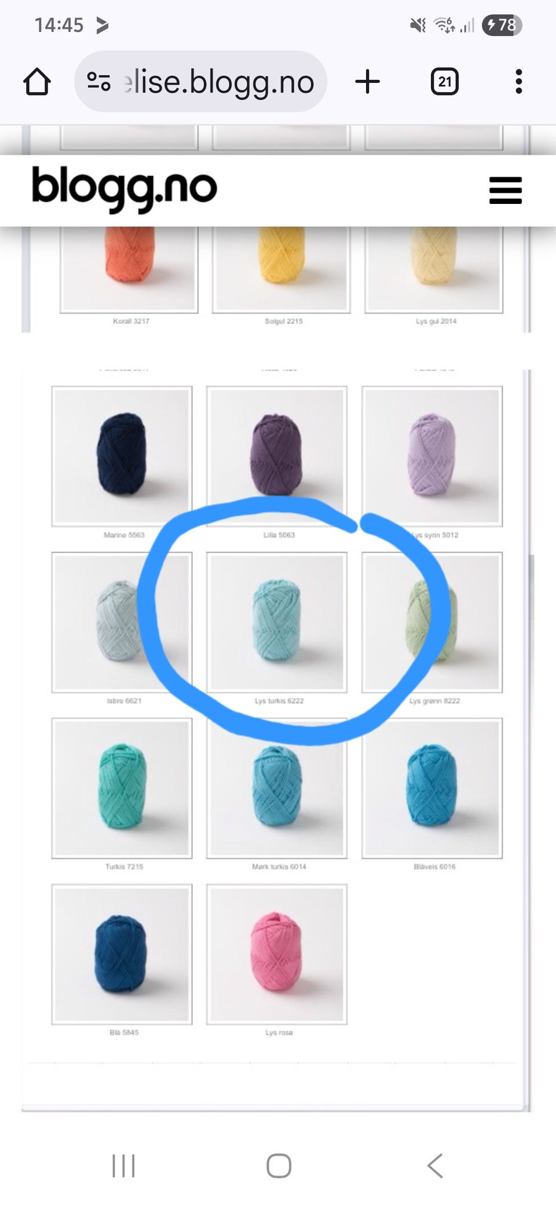556x1205 pixels.
Task: Tap the Android back button
Action: point(434,1166)
